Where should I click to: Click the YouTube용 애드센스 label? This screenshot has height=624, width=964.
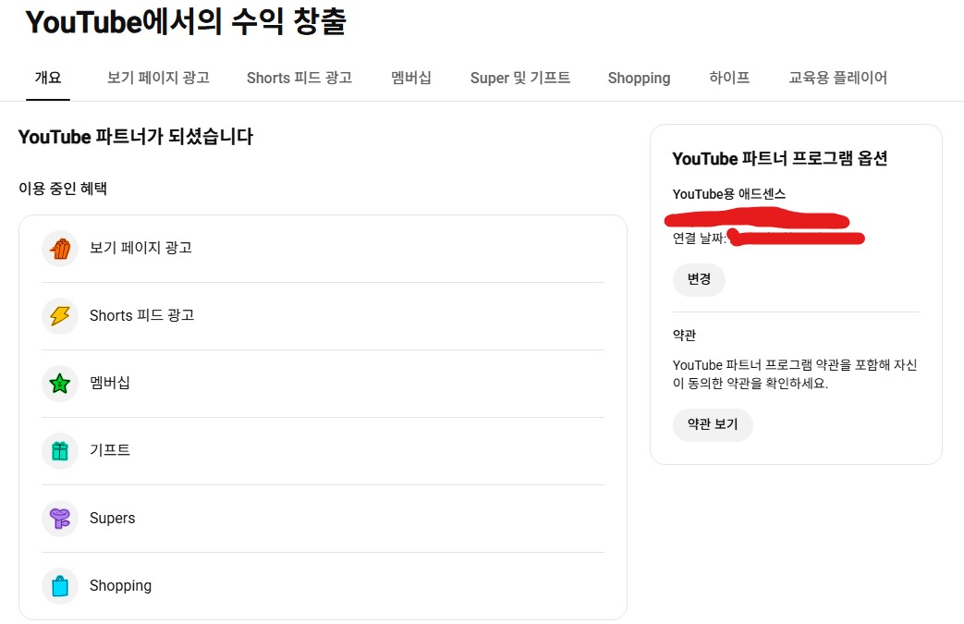tap(729, 194)
